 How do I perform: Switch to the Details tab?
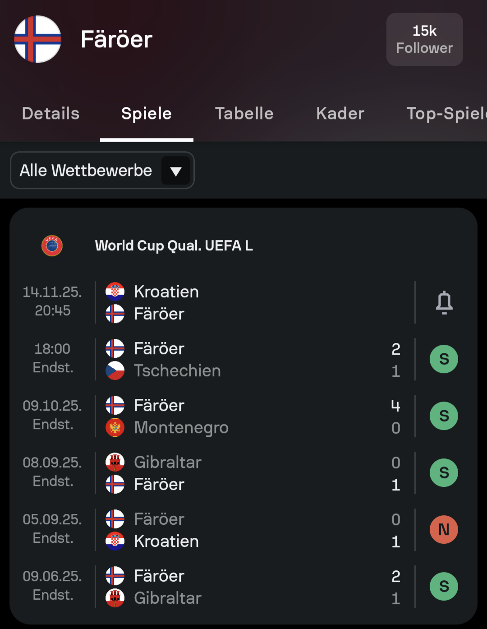click(x=51, y=114)
